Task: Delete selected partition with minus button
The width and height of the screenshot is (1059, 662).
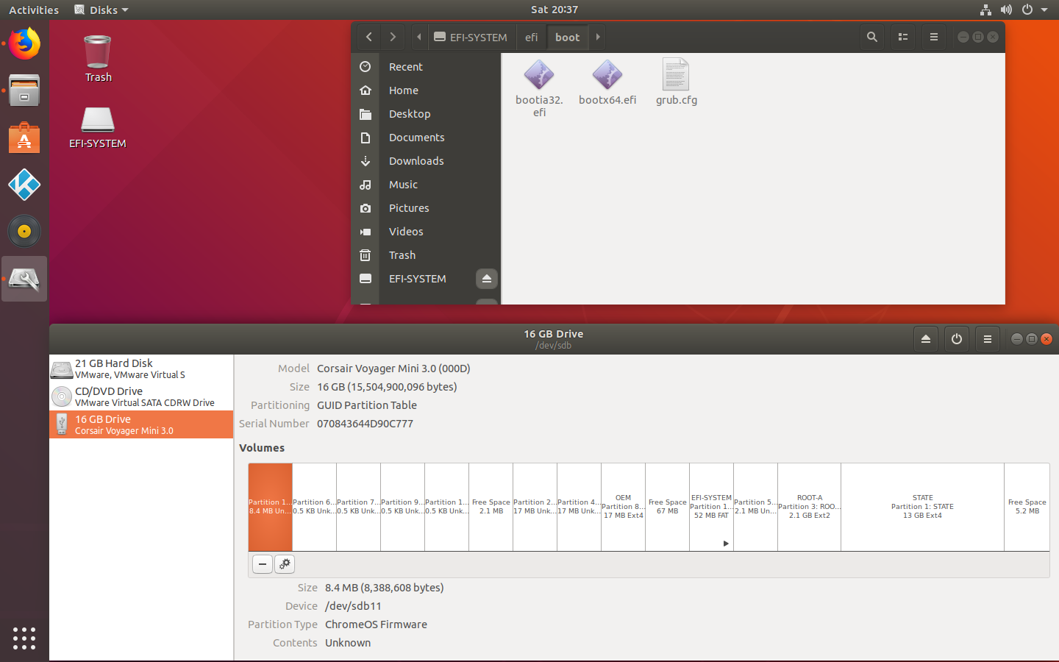Action: (263, 564)
